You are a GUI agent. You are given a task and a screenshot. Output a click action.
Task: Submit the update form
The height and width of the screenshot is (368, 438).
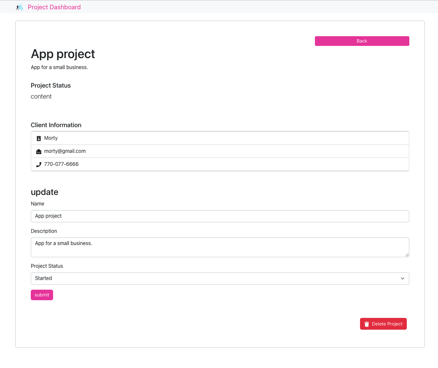point(42,295)
